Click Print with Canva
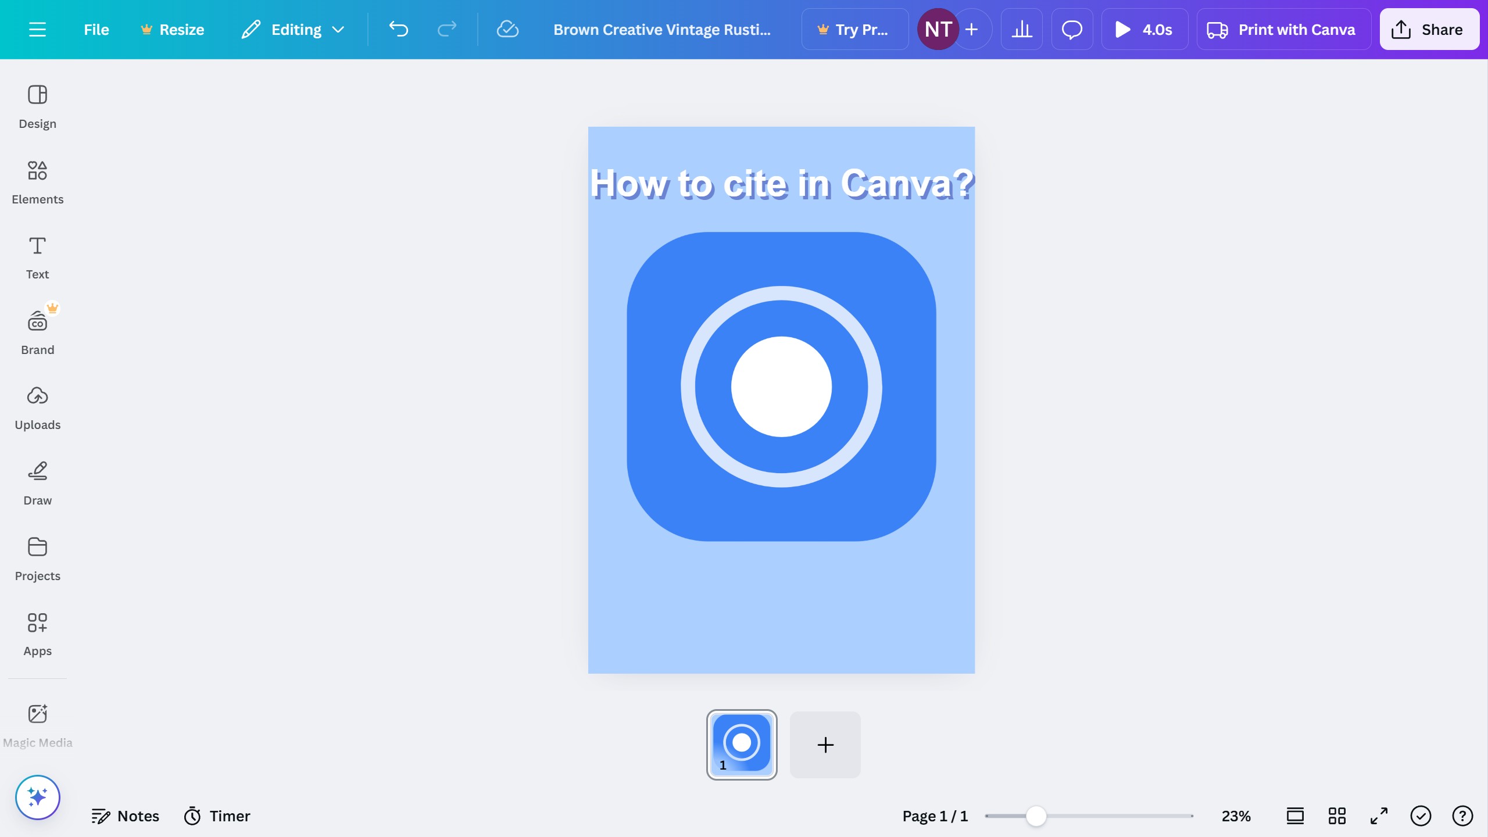 [1283, 29]
